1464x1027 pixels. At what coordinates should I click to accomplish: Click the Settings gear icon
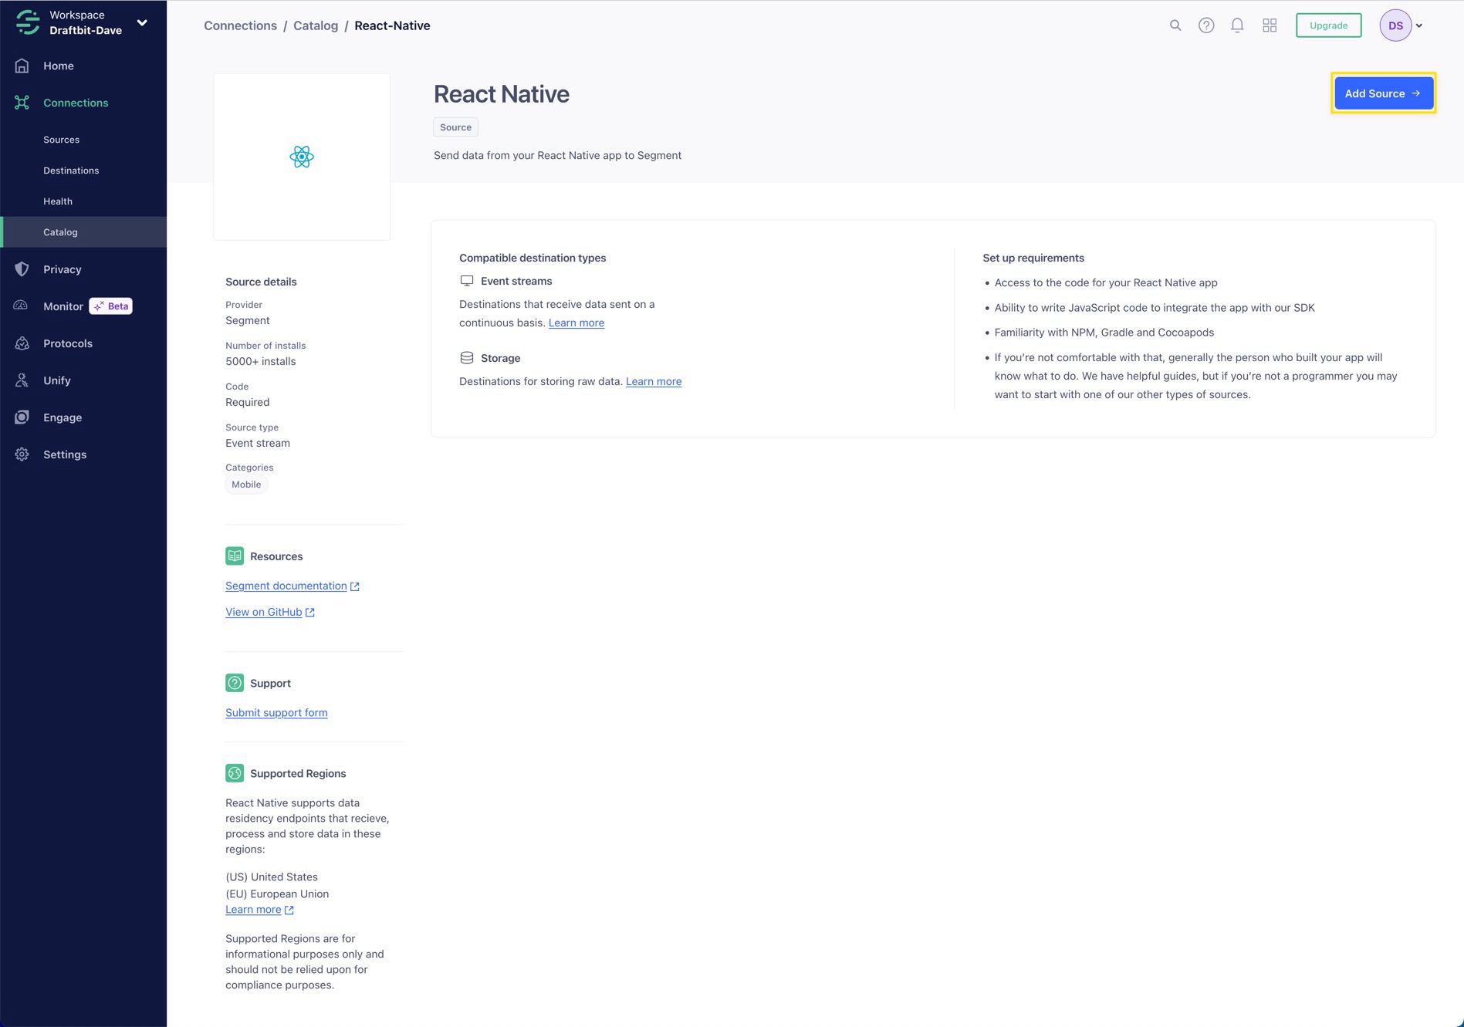coord(22,454)
